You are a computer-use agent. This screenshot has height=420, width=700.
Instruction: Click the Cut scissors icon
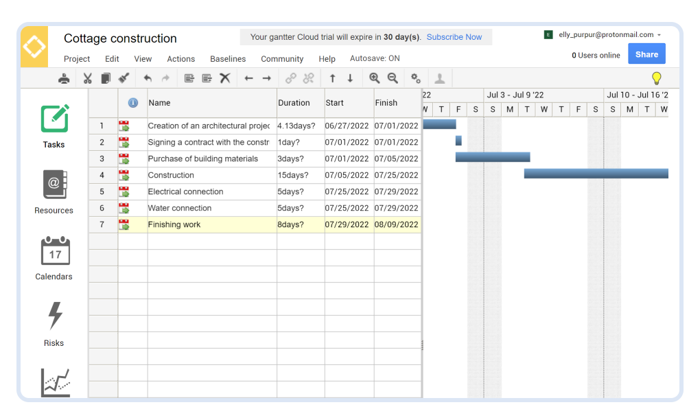point(88,78)
